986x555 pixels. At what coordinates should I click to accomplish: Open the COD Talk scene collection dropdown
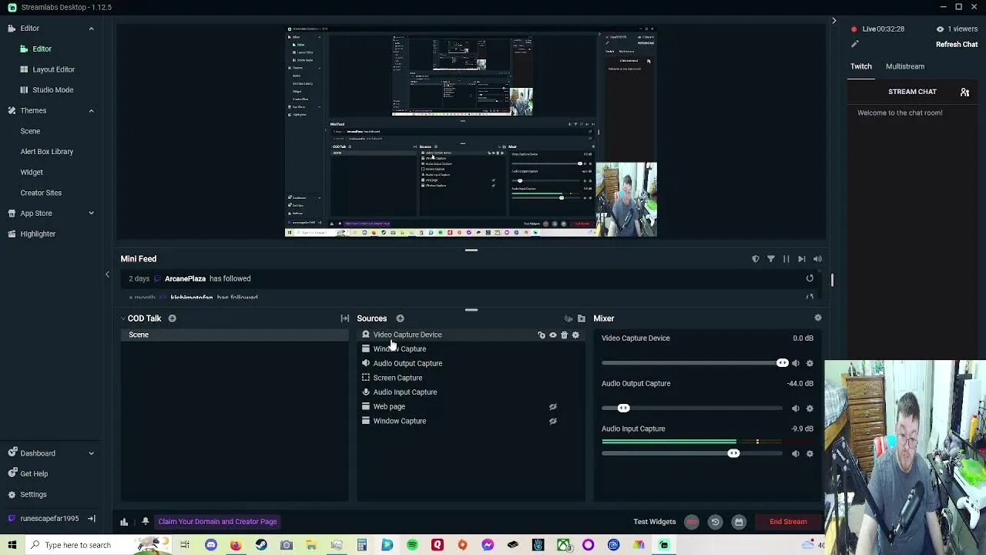pyautogui.click(x=123, y=318)
